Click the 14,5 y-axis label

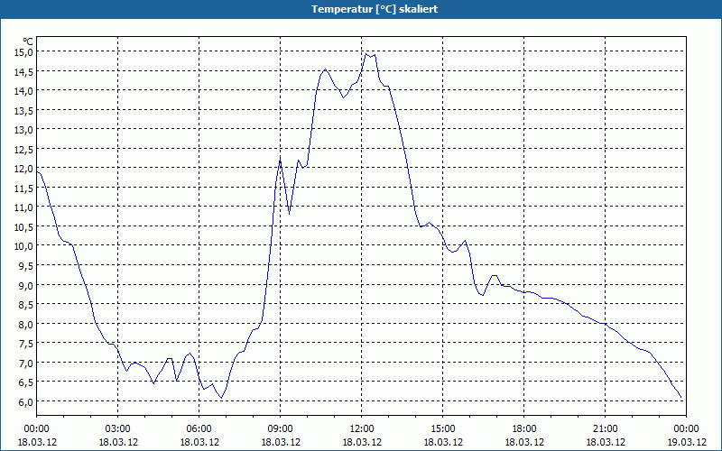tap(24, 71)
